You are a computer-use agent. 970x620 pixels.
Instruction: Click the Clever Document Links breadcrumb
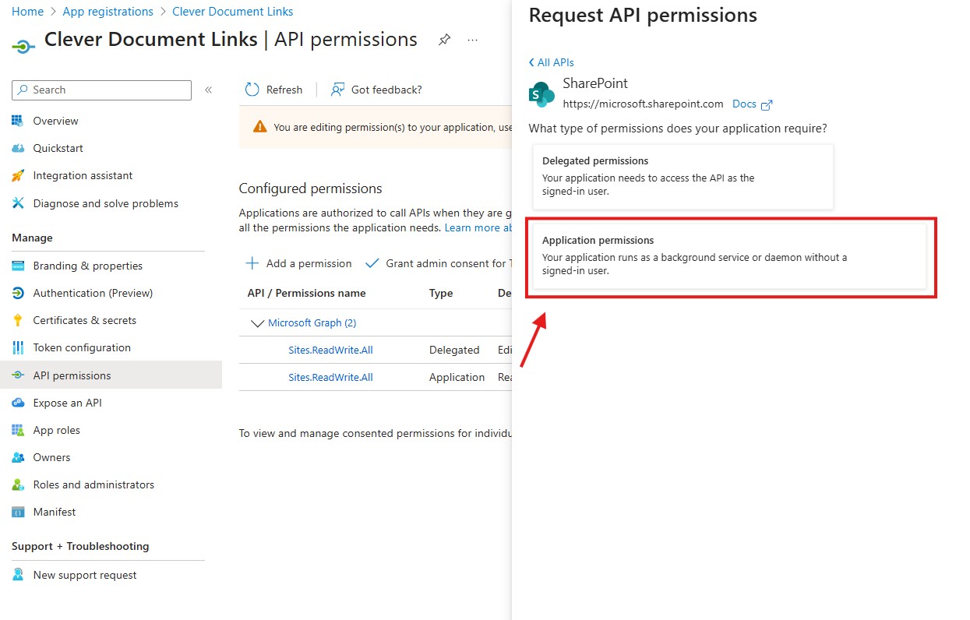233,12
